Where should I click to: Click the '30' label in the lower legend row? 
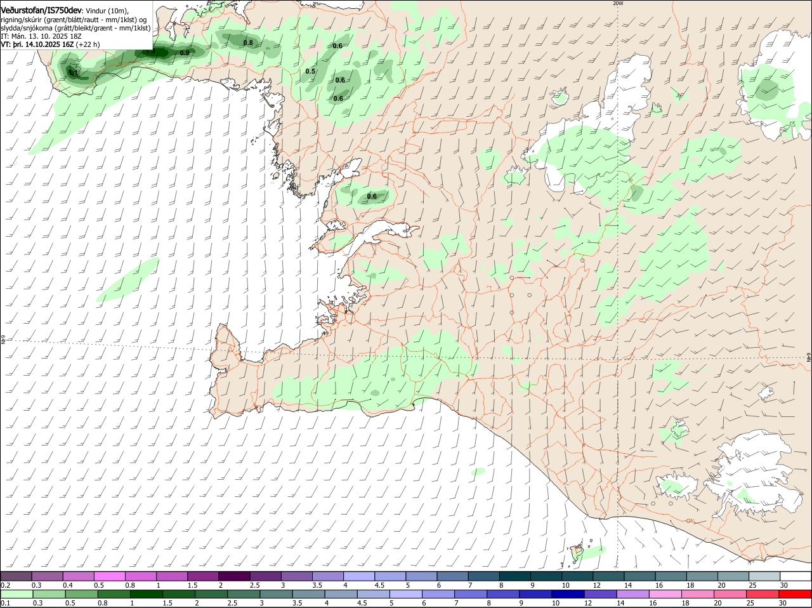point(782,604)
